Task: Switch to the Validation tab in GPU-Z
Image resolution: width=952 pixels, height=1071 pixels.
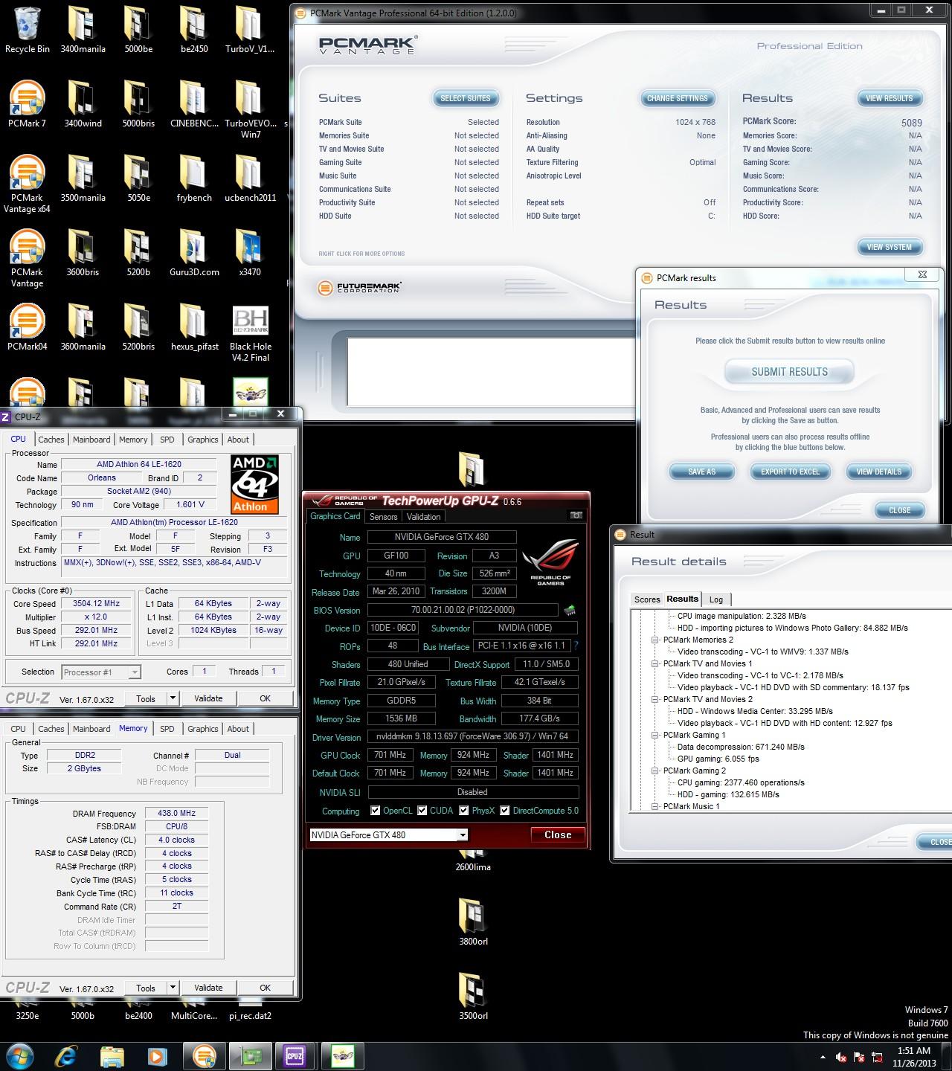Action: pyautogui.click(x=424, y=517)
